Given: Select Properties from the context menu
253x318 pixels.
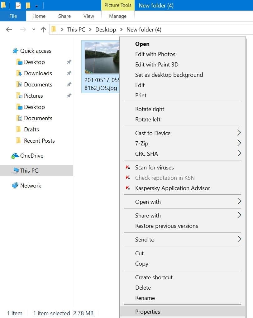Looking at the screenshot, I should click(x=148, y=311).
